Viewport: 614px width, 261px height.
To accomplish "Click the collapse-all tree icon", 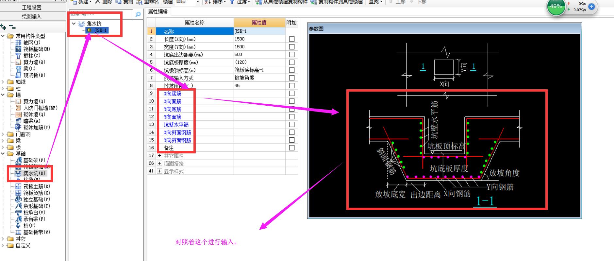I will pos(12,26).
